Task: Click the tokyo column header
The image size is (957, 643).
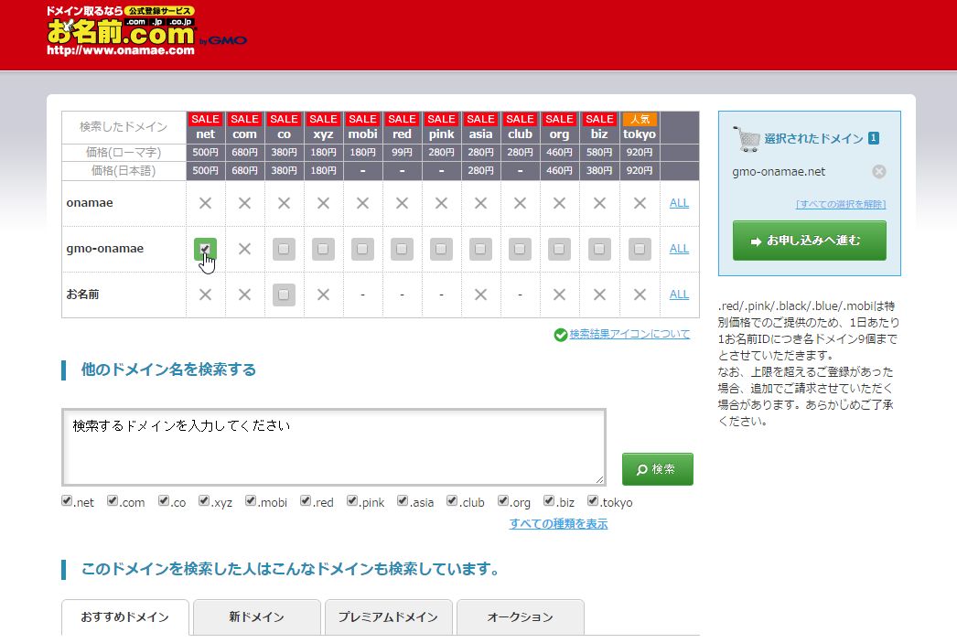Action: [640, 127]
